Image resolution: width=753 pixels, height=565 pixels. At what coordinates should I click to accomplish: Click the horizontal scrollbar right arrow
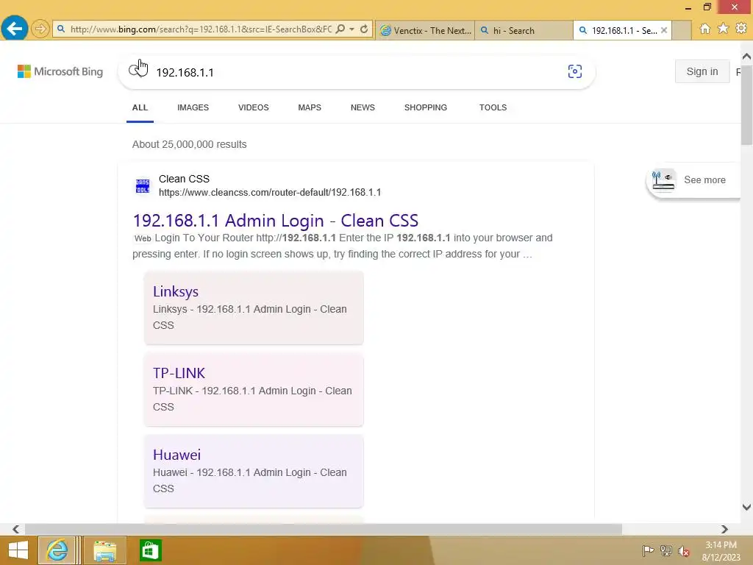[724, 529]
